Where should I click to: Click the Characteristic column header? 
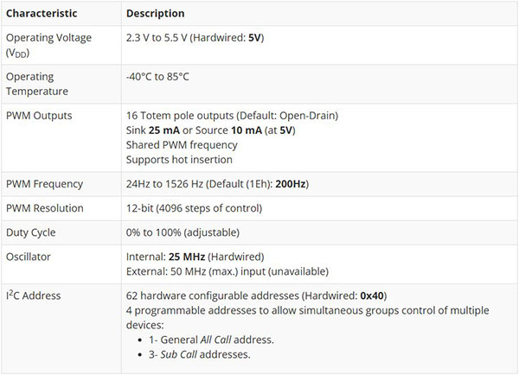(42, 14)
